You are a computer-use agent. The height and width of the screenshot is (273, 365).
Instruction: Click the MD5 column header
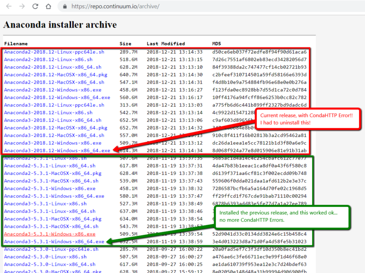click(217, 44)
